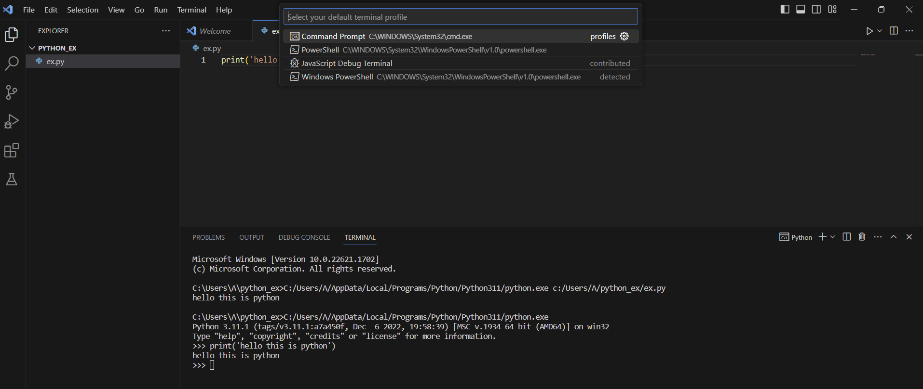Image resolution: width=923 pixels, height=389 pixels.
Task: Open the Go menu
Action: tap(139, 10)
